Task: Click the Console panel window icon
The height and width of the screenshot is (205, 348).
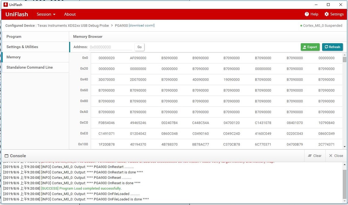Action: [7, 156]
